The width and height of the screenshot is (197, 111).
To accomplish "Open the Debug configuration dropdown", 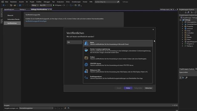I will [x=35, y=5].
